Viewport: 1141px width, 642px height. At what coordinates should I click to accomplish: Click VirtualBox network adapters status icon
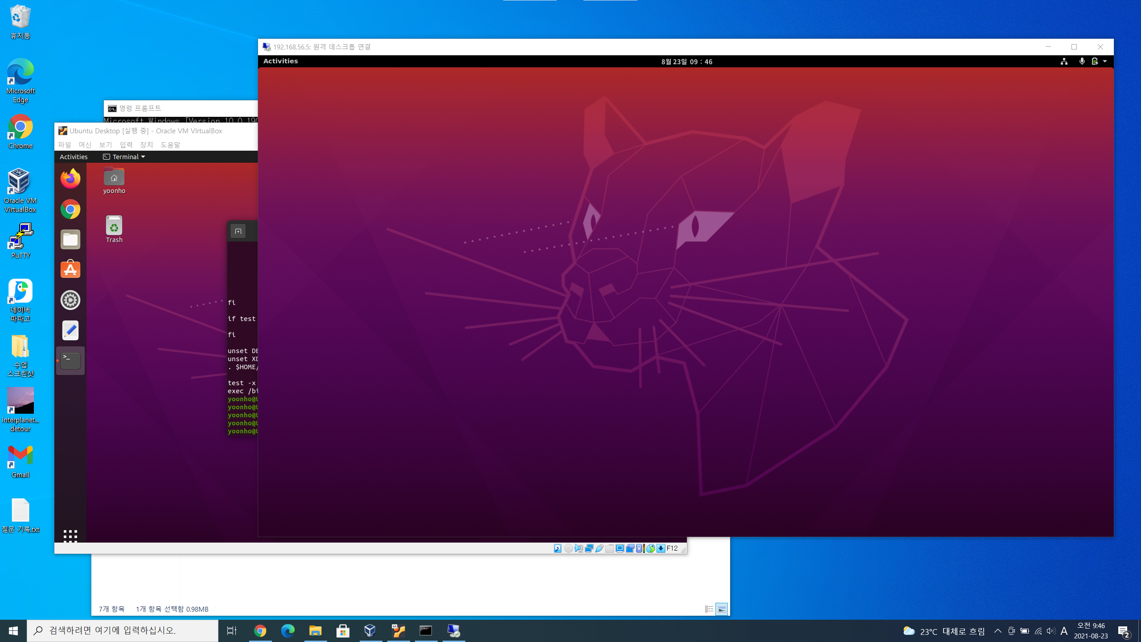[x=589, y=548]
